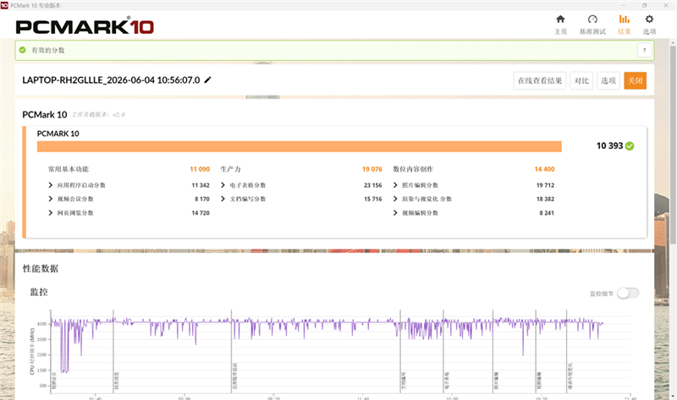
Task: Click the score value 19 712
Action: tap(545, 185)
